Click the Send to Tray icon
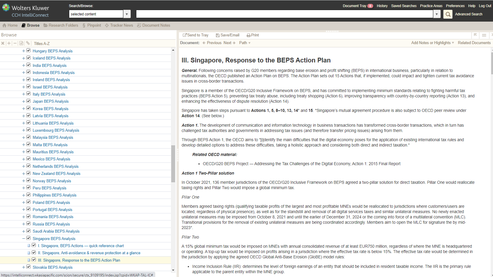Screen dimensions: 493x277 click(x=185, y=35)
